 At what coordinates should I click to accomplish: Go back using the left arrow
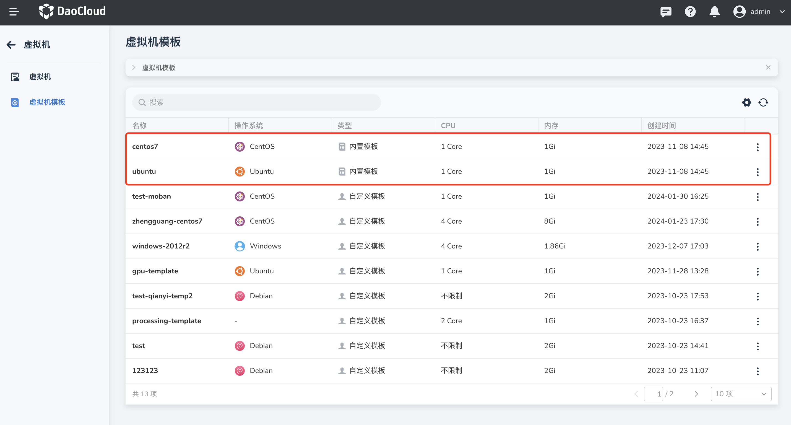[11, 45]
